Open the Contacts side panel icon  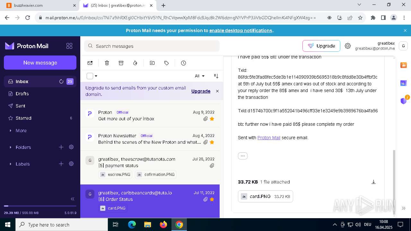(x=404, y=65)
